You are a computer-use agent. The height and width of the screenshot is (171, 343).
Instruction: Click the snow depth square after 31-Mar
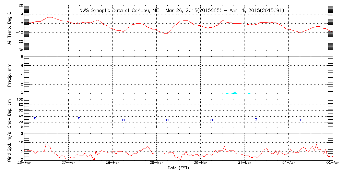tap(256, 119)
